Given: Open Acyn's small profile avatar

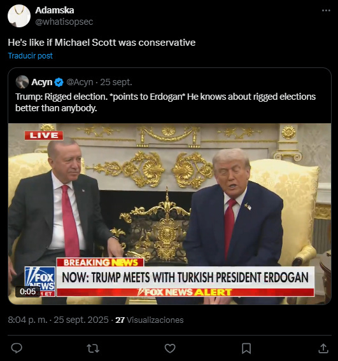Looking at the screenshot, I should tap(22, 82).
